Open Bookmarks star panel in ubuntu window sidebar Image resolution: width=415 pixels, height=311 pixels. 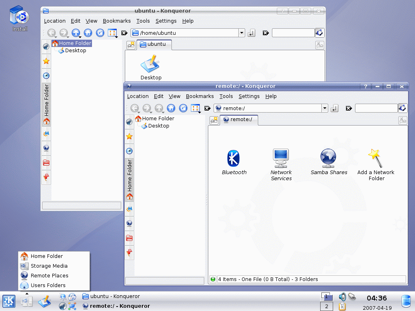click(x=46, y=62)
